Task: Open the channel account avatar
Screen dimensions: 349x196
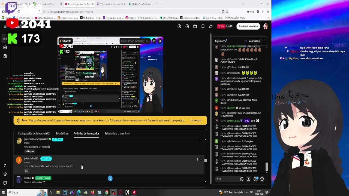Action: coord(266,26)
